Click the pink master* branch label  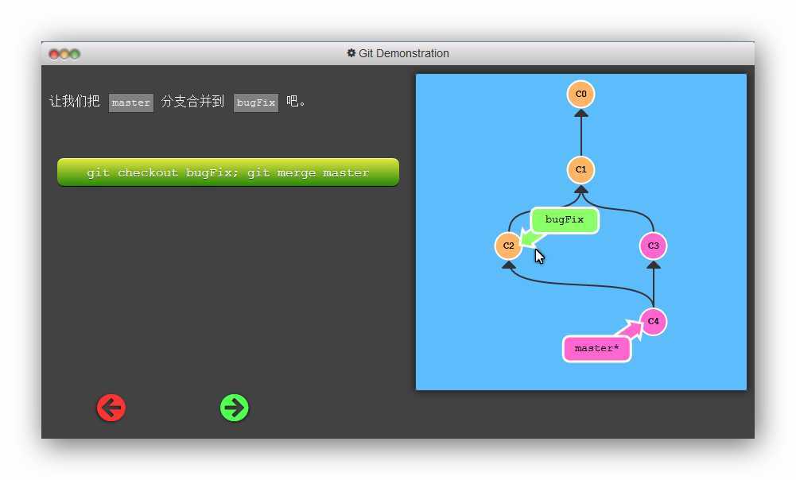coord(596,349)
